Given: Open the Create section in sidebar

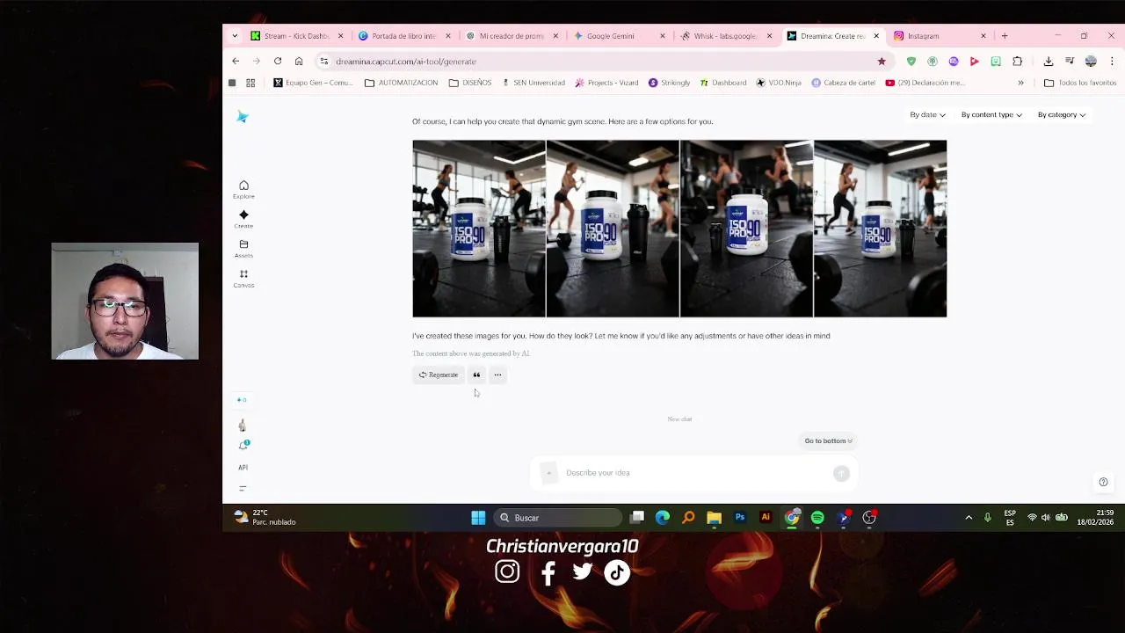Looking at the screenshot, I should point(243,219).
